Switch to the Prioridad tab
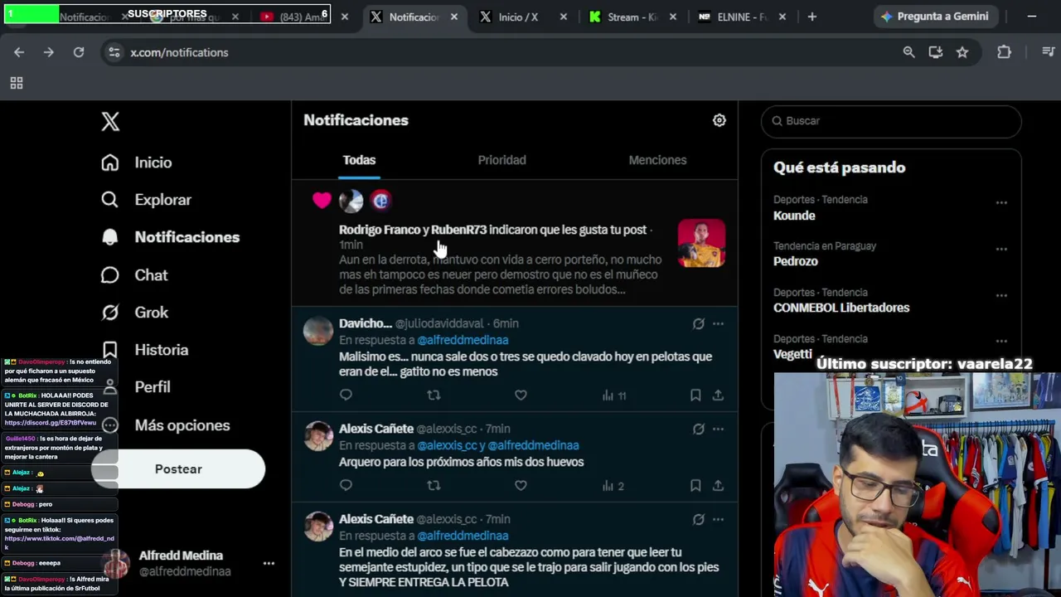 [x=501, y=160]
